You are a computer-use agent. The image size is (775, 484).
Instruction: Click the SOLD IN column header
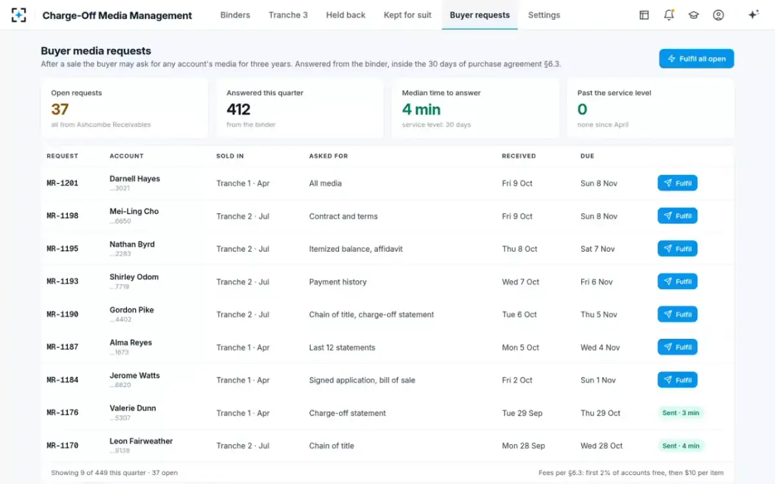coord(229,156)
